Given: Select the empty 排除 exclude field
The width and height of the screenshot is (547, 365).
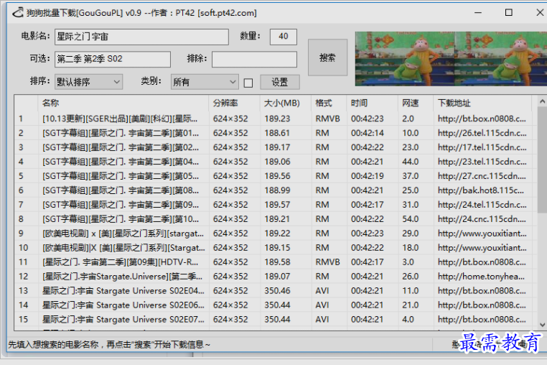Looking at the screenshot, I should 253,59.
